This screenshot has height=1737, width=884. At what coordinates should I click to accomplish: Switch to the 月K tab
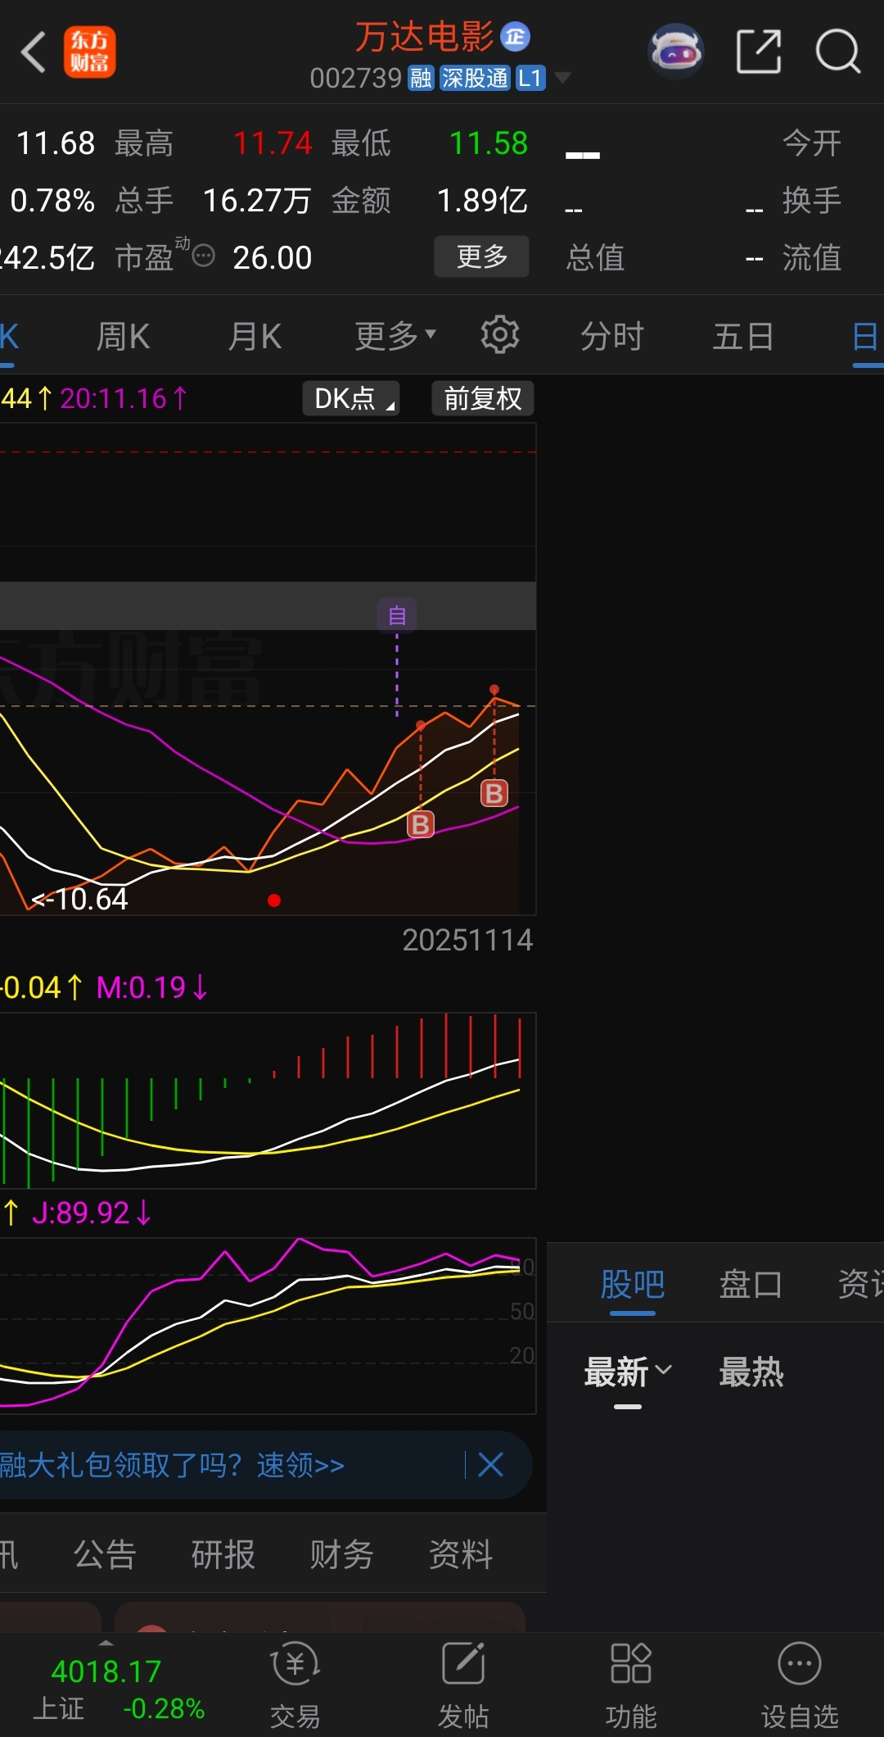(255, 336)
